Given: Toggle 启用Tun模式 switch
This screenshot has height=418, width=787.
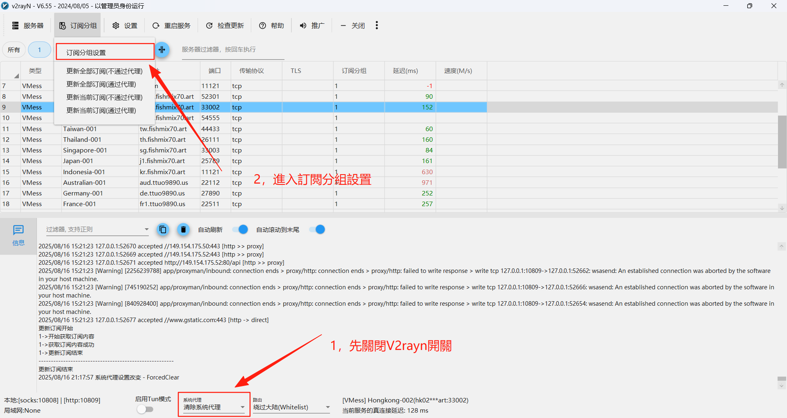Looking at the screenshot, I should [x=145, y=409].
